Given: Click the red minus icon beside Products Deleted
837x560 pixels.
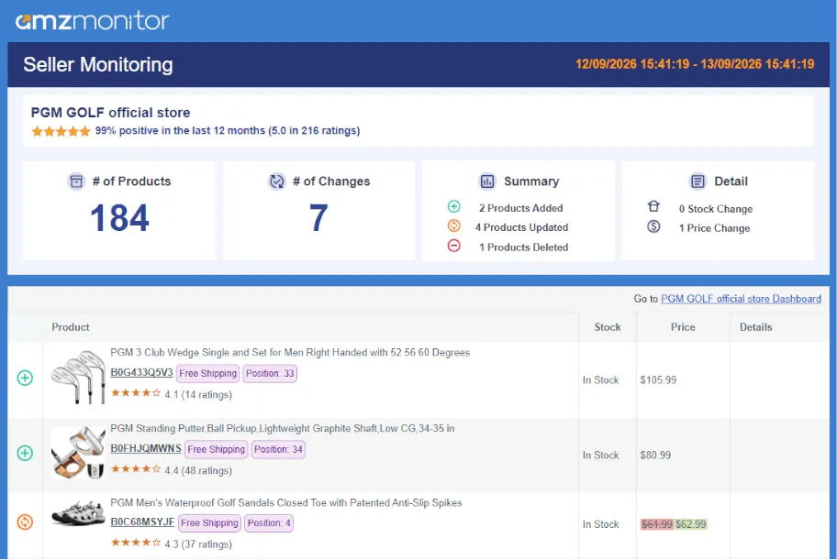Looking at the screenshot, I should 453,246.
